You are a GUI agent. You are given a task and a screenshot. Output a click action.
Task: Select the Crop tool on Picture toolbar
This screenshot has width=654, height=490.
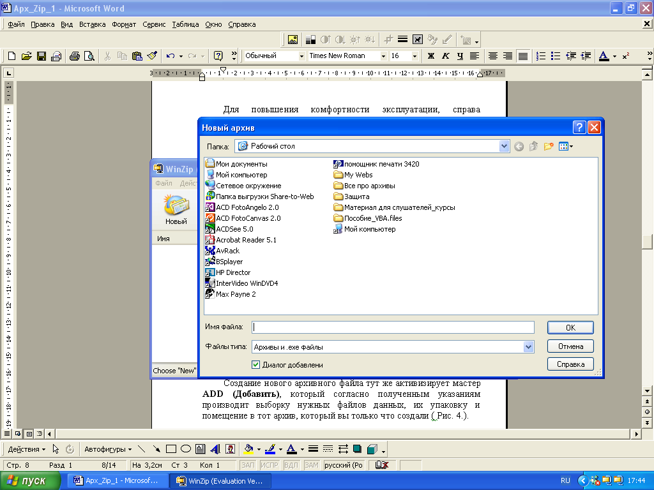click(388, 40)
